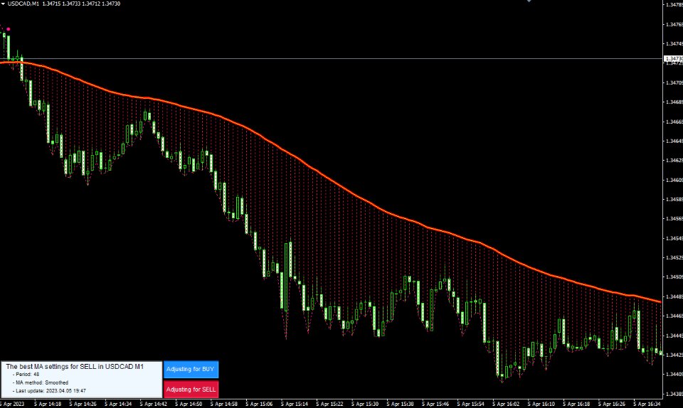Click the 1.3470 price scale label
The height and width of the screenshot is (408, 683).
(674, 82)
